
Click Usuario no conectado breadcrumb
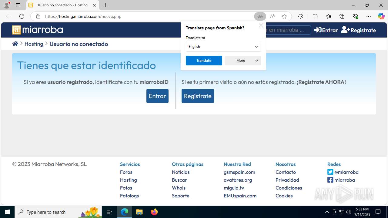[79, 44]
